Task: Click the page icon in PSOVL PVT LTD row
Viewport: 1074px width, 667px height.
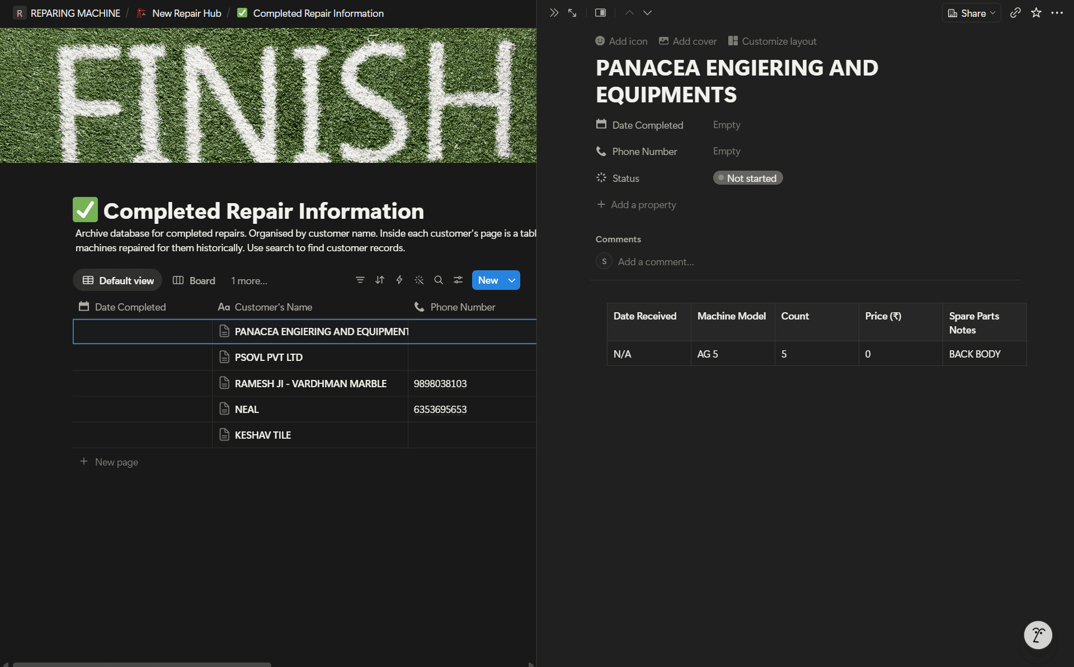Action: click(x=224, y=357)
